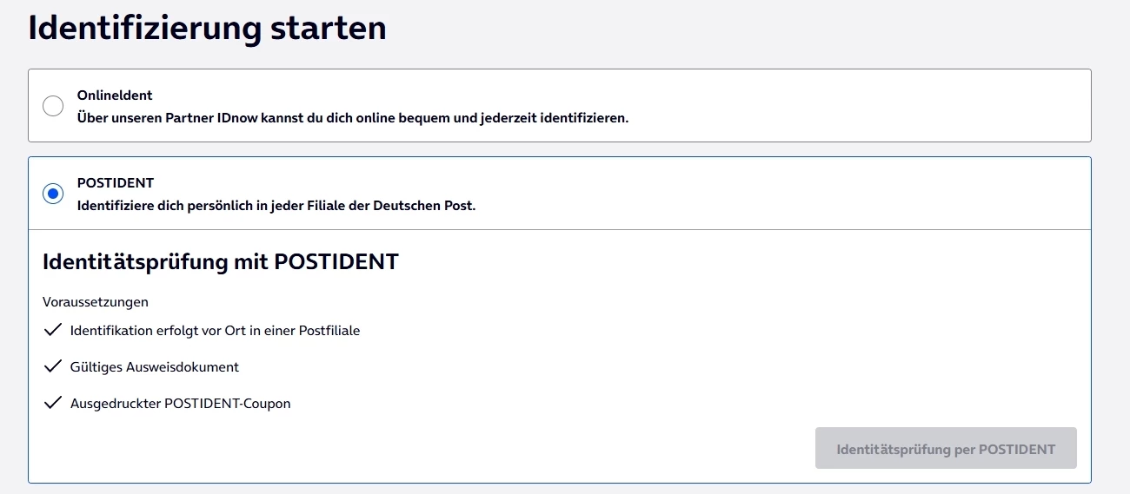Viewport: 1130px width, 494px height.
Task: Click the "Ausgedruckter POSTIDENT-Coupon" requirement text
Action: point(180,404)
